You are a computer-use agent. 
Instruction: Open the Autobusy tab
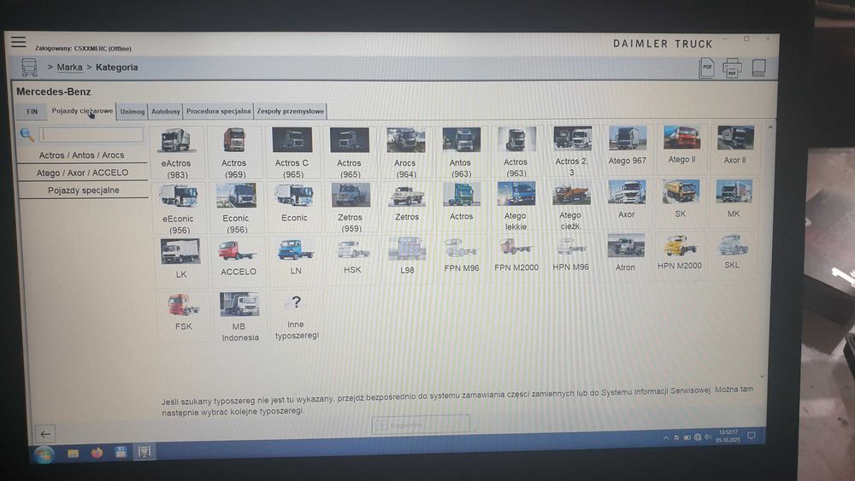(165, 111)
